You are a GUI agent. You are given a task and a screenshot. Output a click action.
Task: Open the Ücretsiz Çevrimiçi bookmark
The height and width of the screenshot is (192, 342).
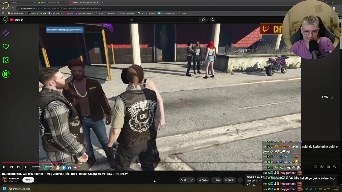tap(126, 13)
